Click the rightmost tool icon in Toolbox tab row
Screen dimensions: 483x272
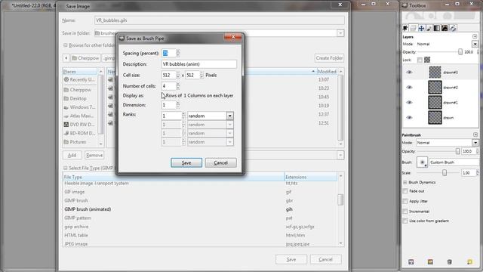tap(453, 28)
